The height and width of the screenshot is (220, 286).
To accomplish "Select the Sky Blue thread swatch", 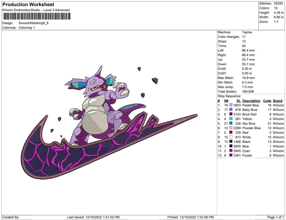I will click(231, 123).
